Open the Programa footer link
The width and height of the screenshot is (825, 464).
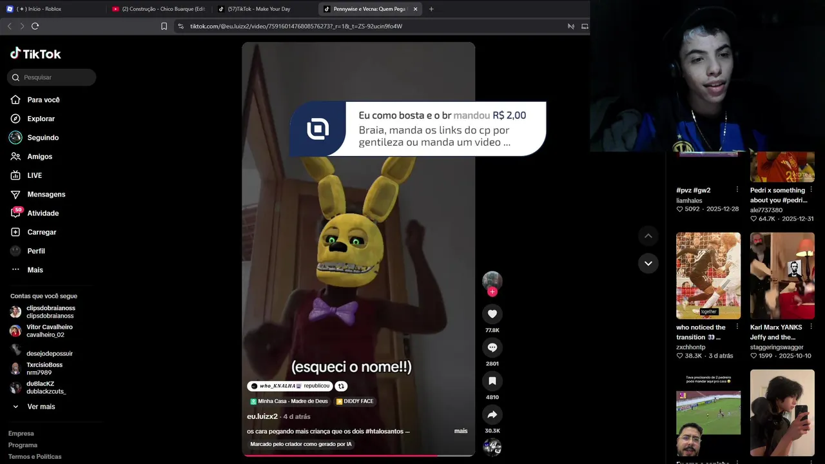pyautogui.click(x=23, y=445)
